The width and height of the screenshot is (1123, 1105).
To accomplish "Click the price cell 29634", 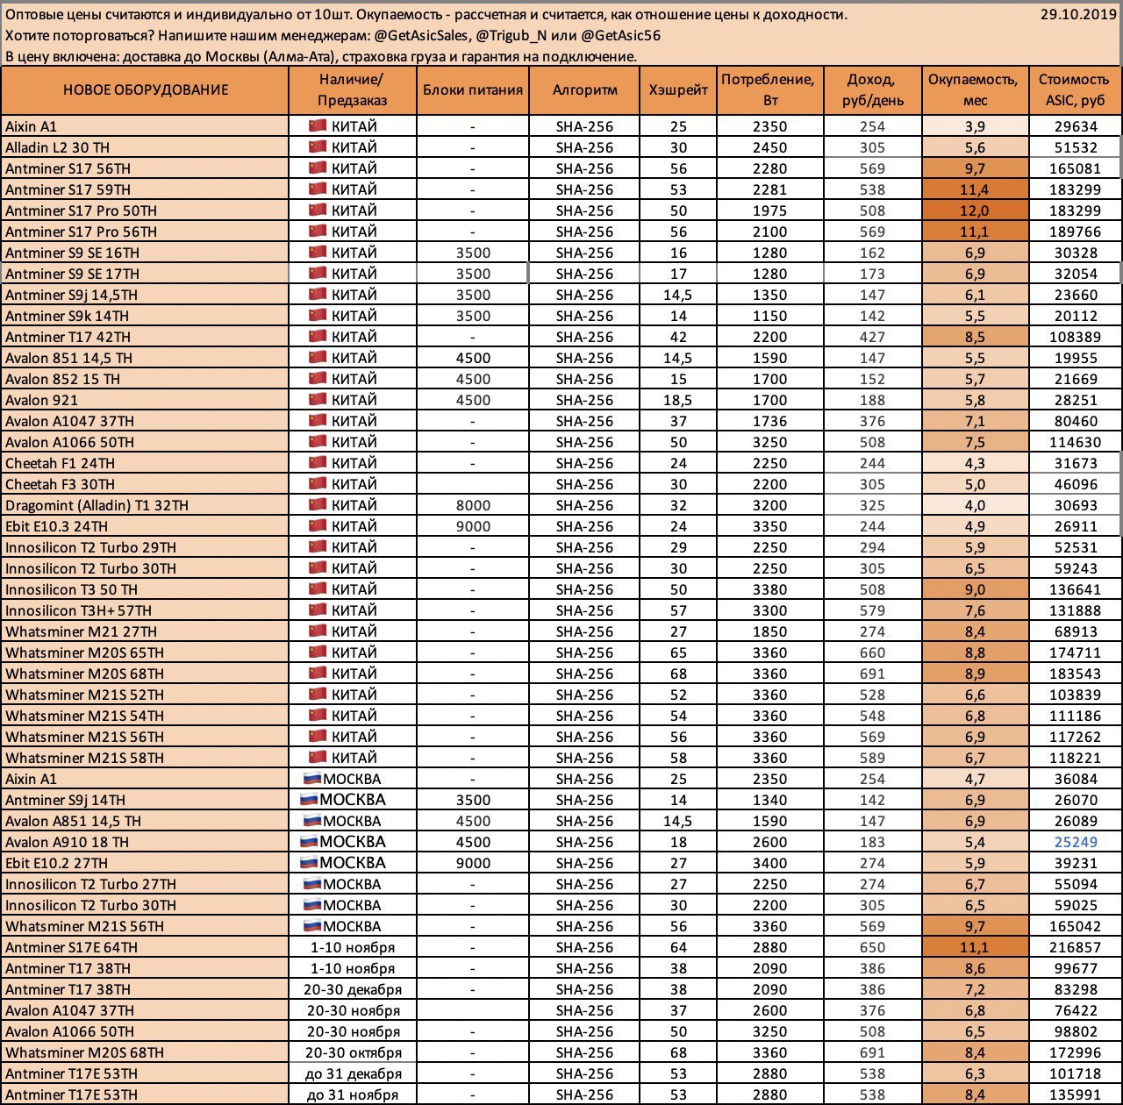I will pyautogui.click(x=1074, y=126).
